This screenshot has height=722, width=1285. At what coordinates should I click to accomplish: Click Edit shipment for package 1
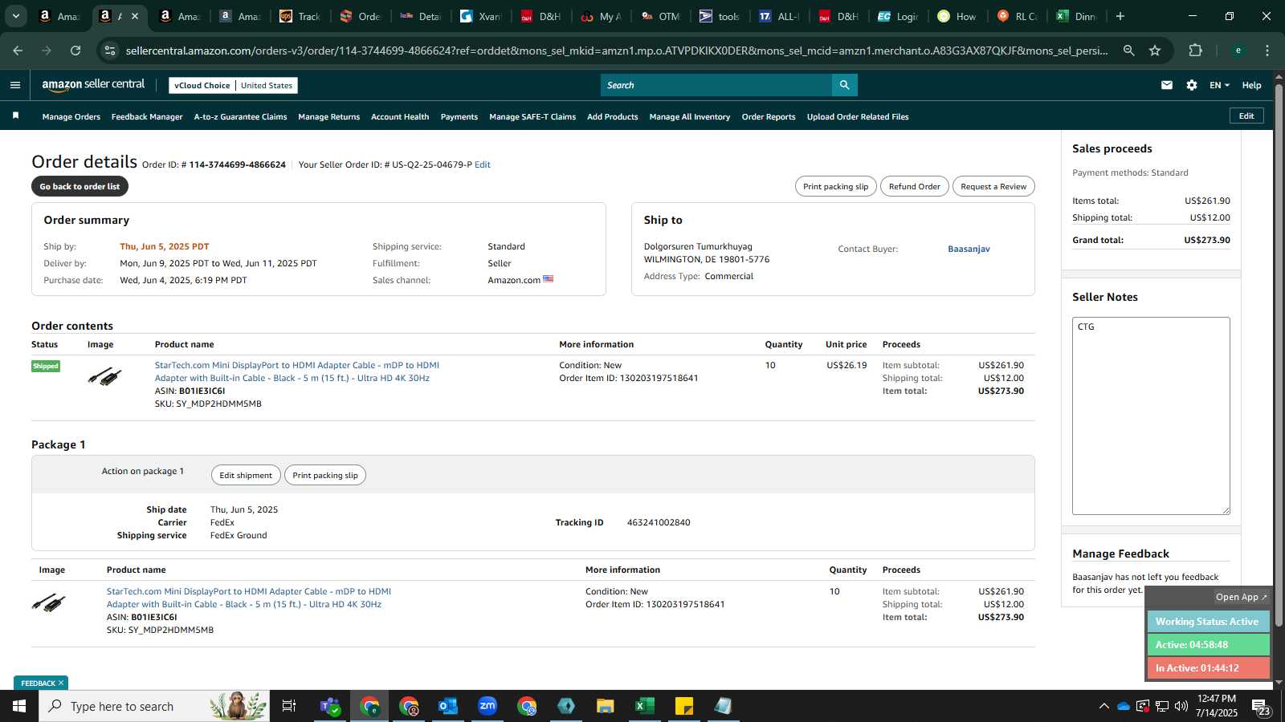click(x=246, y=475)
